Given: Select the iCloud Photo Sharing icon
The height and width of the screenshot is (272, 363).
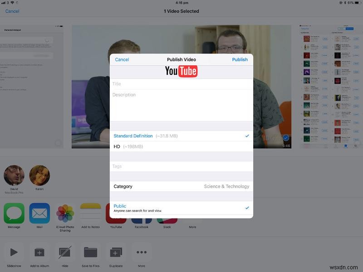Looking at the screenshot, I should 64,213.
